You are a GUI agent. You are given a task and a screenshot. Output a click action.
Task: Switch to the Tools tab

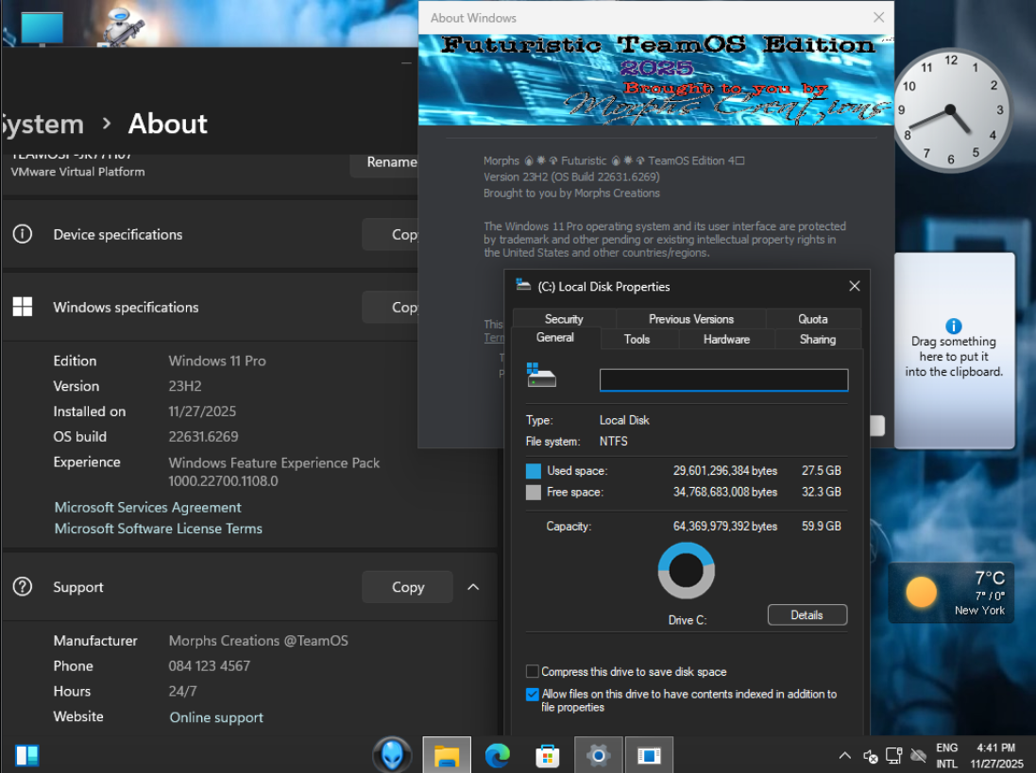click(637, 339)
